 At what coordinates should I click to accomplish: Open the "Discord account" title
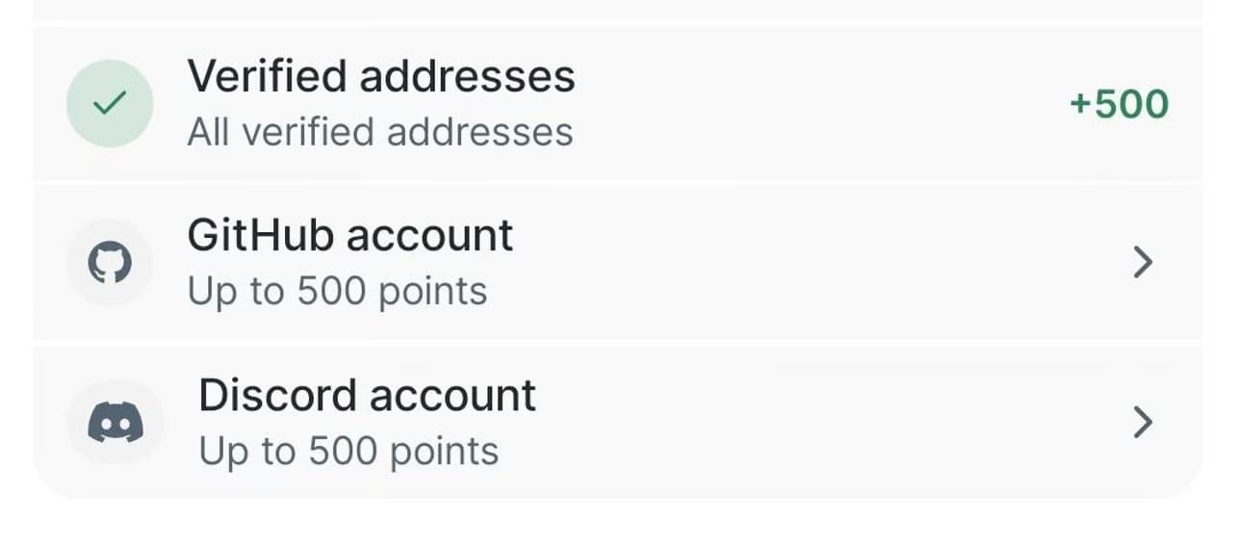(367, 396)
